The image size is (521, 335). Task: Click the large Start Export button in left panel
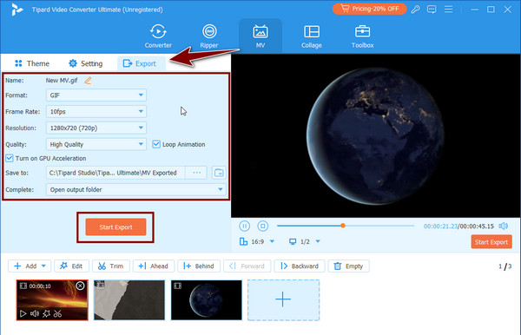115,227
